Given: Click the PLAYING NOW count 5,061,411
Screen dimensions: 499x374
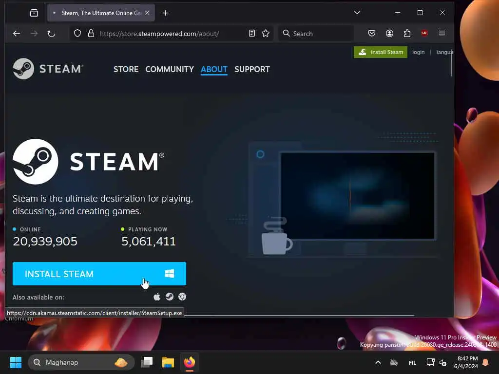Looking at the screenshot, I should click(x=149, y=242).
